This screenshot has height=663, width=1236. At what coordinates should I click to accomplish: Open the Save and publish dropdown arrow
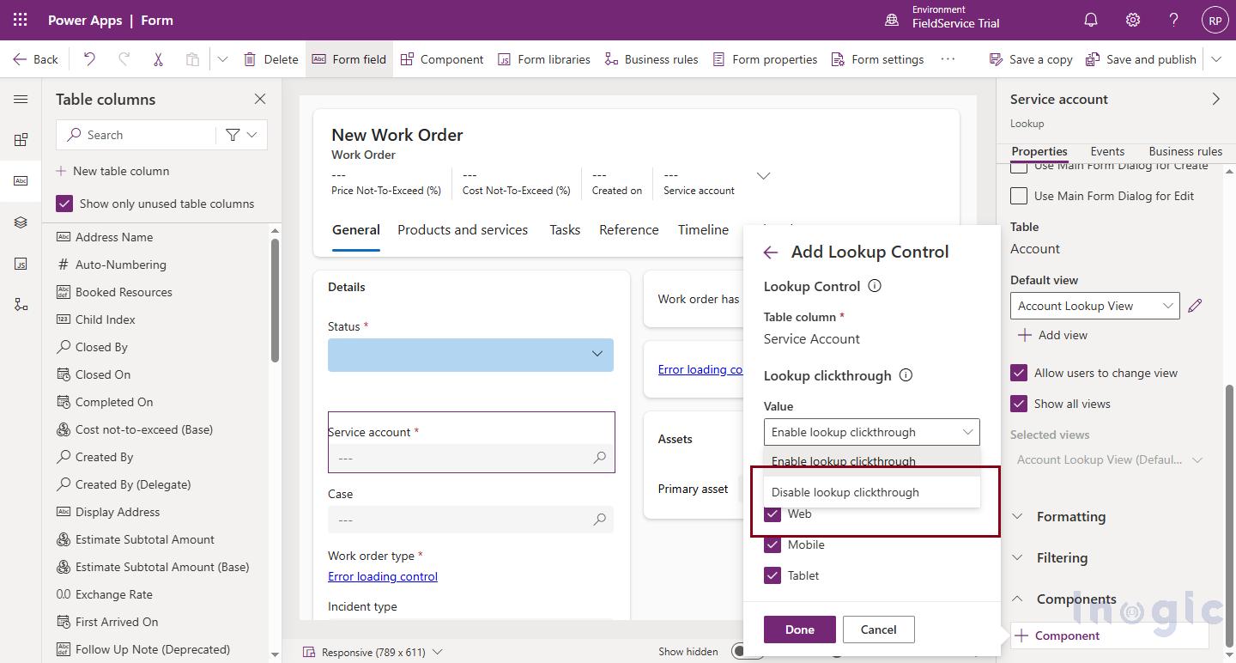[1216, 59]
